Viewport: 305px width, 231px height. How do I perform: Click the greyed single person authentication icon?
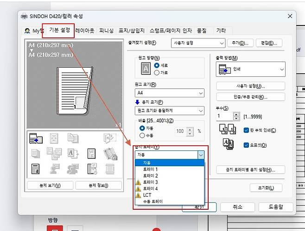pos(54,169)
